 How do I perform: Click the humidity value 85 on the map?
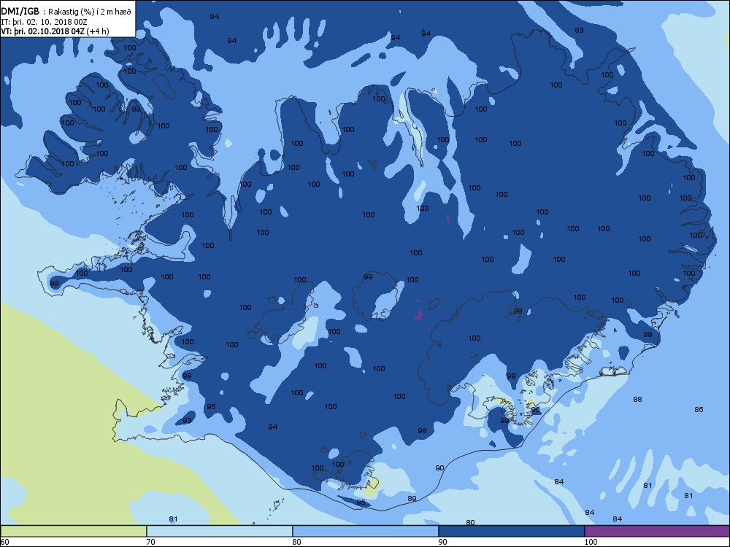(699, 409)
